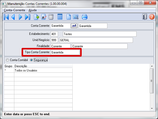The image size is (158, 119).
Task: Add a new conta corrente record
Action: point(37,17)
